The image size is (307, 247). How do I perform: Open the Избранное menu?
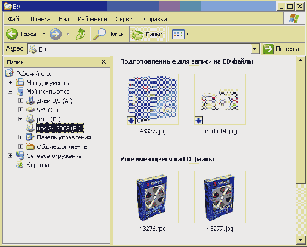click(93, 19)
